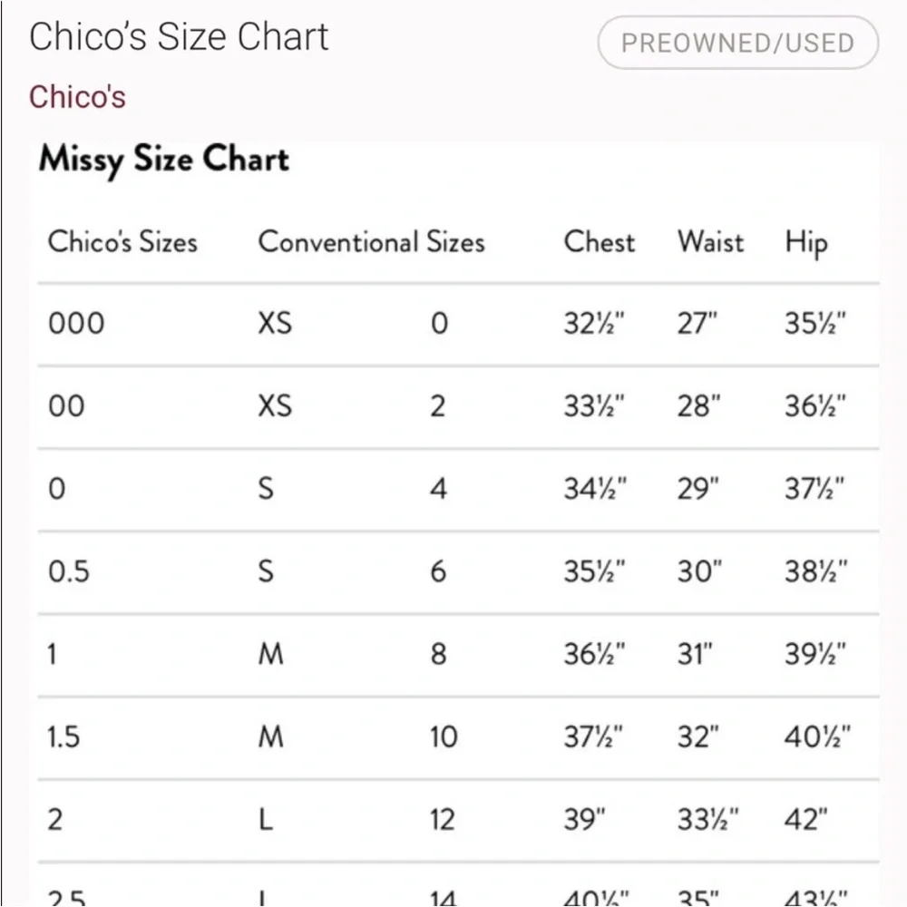Click the 40½" hip measurement
907x907 pixels.
click(x=817, y=736)
